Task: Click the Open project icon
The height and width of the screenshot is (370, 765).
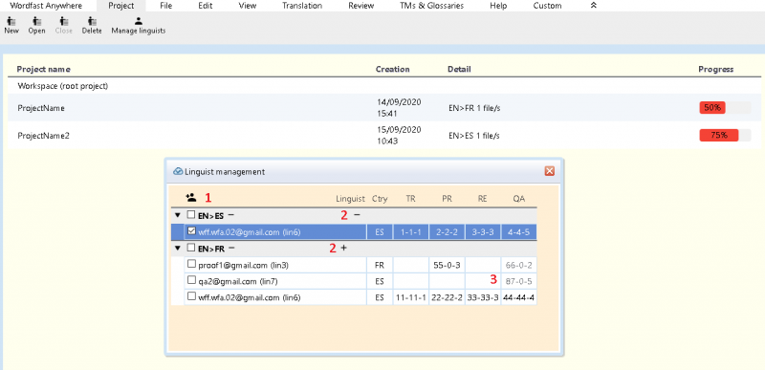Action: pyautogui.click(x=37, y=22)
